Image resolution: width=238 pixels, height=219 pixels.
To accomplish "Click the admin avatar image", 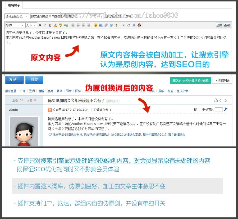I will pyautogui.click(x=24, y=131).
